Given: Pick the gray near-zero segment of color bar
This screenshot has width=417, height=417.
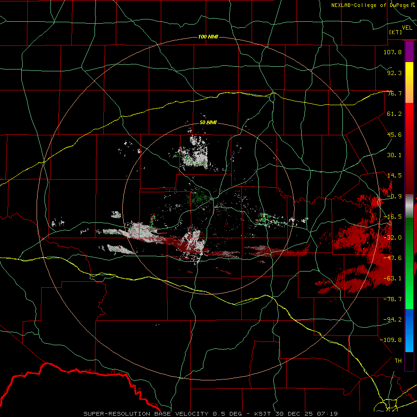Looking at the screenshot, I should pos(409,206).
